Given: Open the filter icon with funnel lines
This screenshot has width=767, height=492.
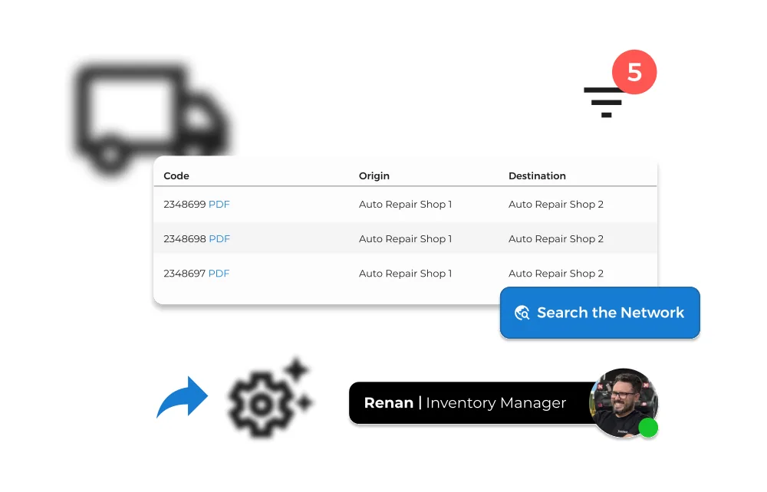Looking at the screenshot, I should [606, 102].
